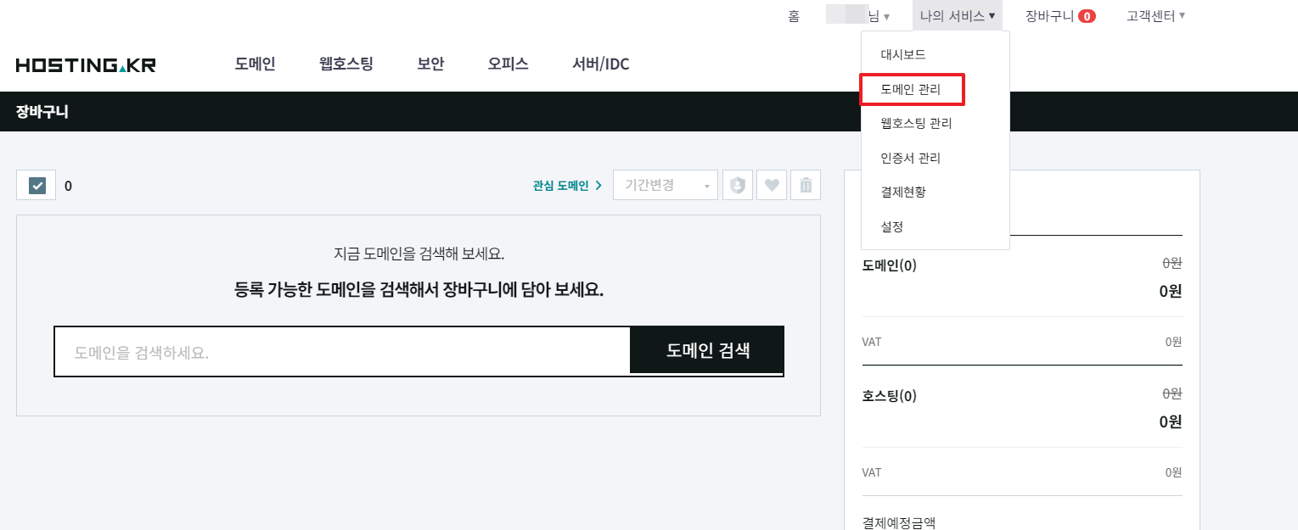Screen dimensions: 1298x530
Task: Click the trash icon to delete selection
Action: coord(805,184)
